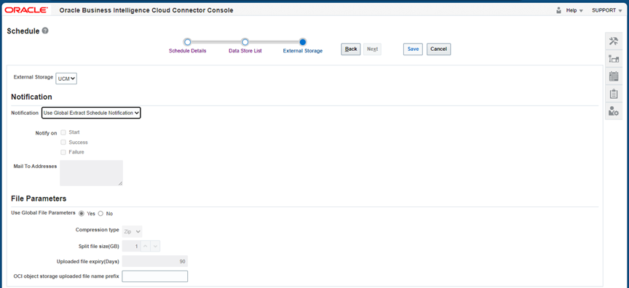This screenshot has height=288, width=629.
Task: Open the calendar schedules panel icon
Action: click(x=614, y=76)
